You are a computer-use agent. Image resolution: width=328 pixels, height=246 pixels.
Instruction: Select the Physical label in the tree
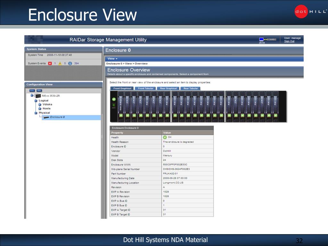[44, 113]
